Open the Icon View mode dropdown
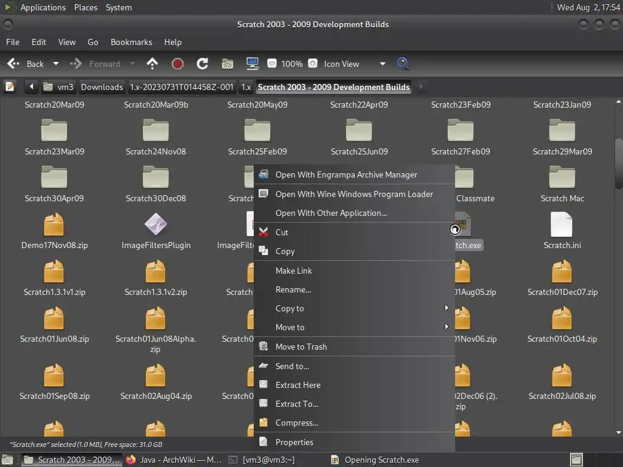623x467 pixels. click(x=355, y=64)
